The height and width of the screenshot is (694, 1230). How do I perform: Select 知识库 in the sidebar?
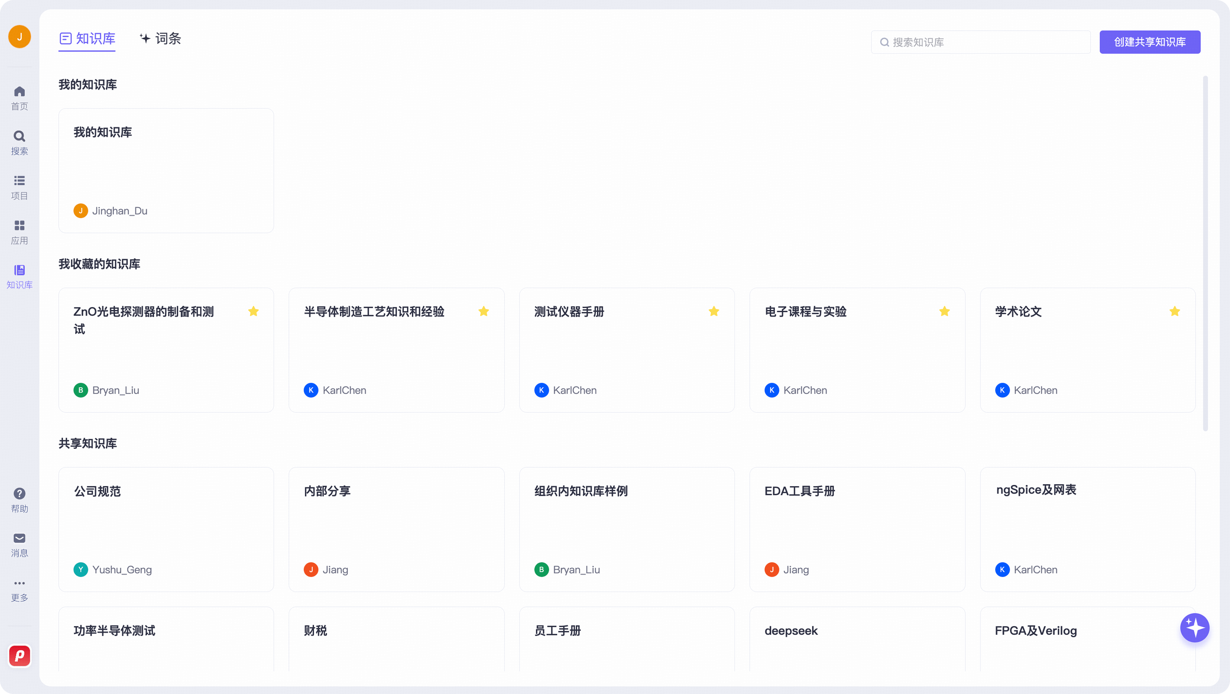[x=20, y=277]
